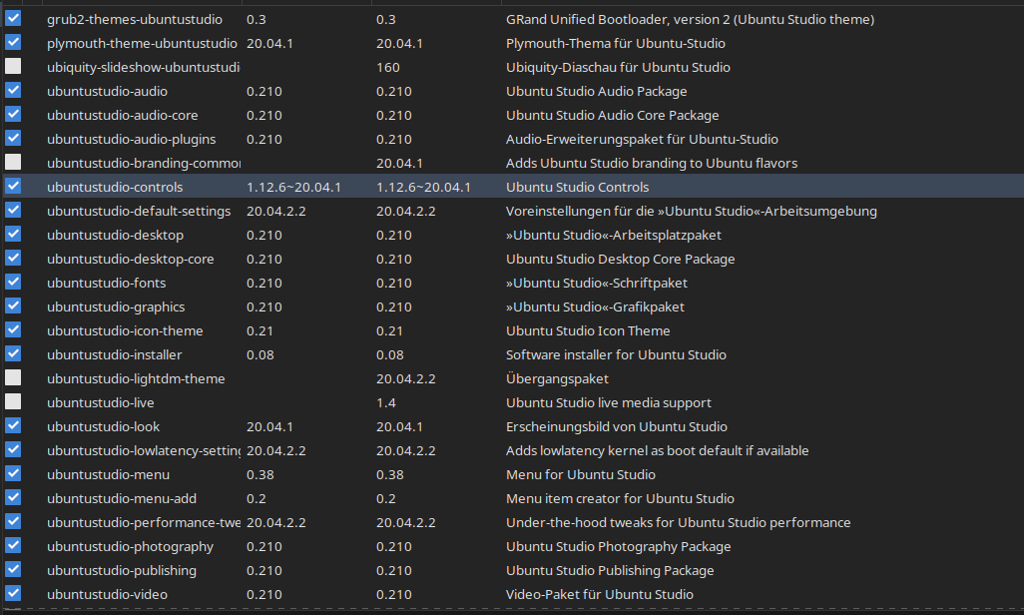Viewport: 1024px width, 615px height.
Task: Select the ubuntustudio-lowlatency-settings package name
Action: [x=144, y=451]
